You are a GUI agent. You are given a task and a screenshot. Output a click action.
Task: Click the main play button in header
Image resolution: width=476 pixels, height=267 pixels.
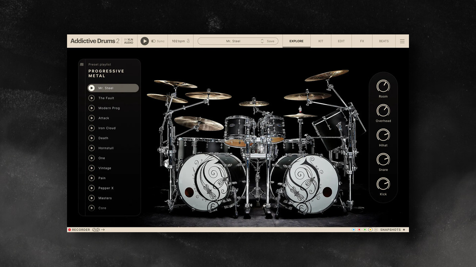[145, 41]
